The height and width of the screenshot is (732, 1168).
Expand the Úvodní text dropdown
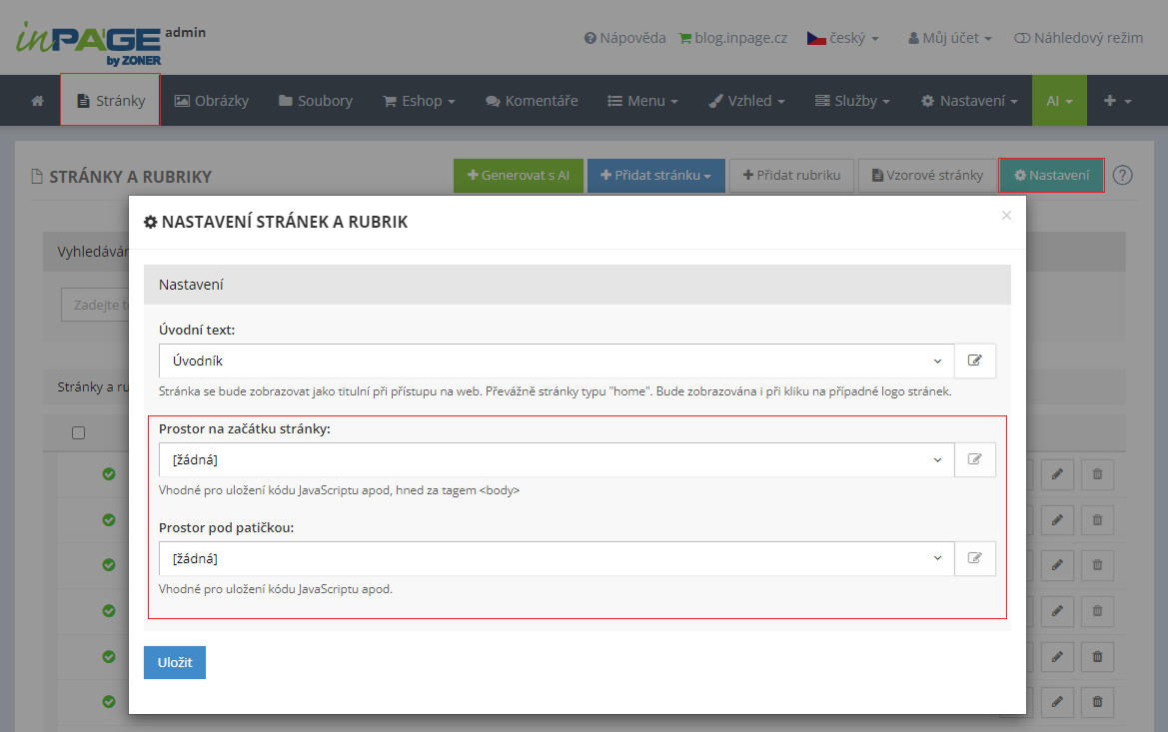coord(556,361)
